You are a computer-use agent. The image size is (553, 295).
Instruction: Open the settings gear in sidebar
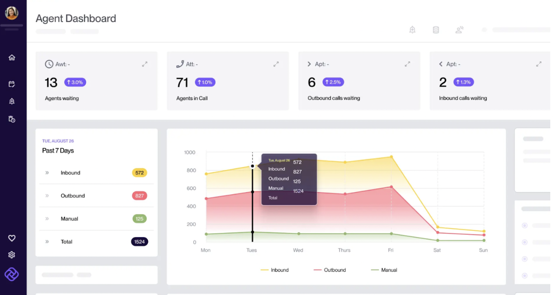12,255
